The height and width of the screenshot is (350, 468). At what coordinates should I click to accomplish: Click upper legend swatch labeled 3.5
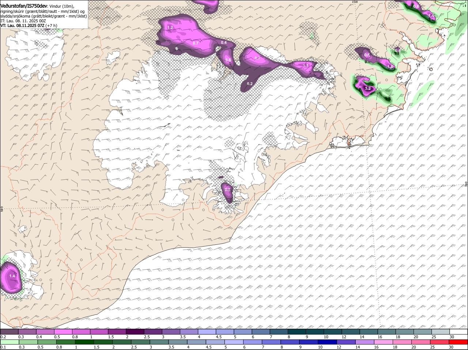189,332
